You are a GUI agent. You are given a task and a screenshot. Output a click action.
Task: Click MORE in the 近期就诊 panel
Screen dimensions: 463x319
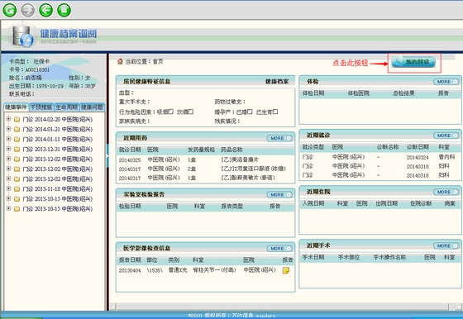coord(446,136)
